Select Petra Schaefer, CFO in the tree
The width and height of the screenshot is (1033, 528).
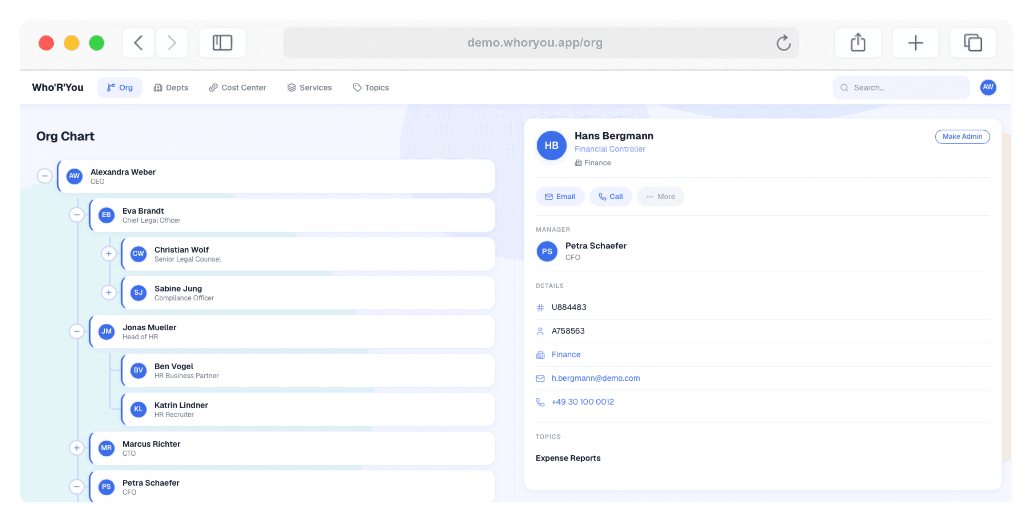click(x=293, y=487)
